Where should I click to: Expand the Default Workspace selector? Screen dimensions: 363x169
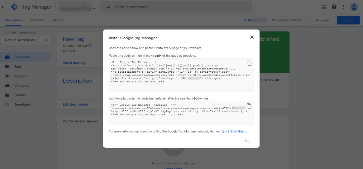pyautogui.click(x=26, y=40)
